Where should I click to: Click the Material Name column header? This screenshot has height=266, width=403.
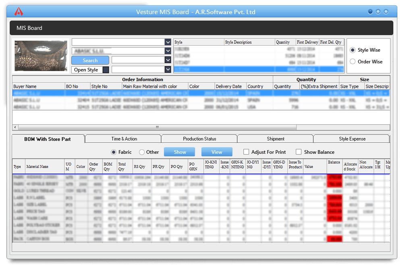pyautogui.click(x=45, y=167)
